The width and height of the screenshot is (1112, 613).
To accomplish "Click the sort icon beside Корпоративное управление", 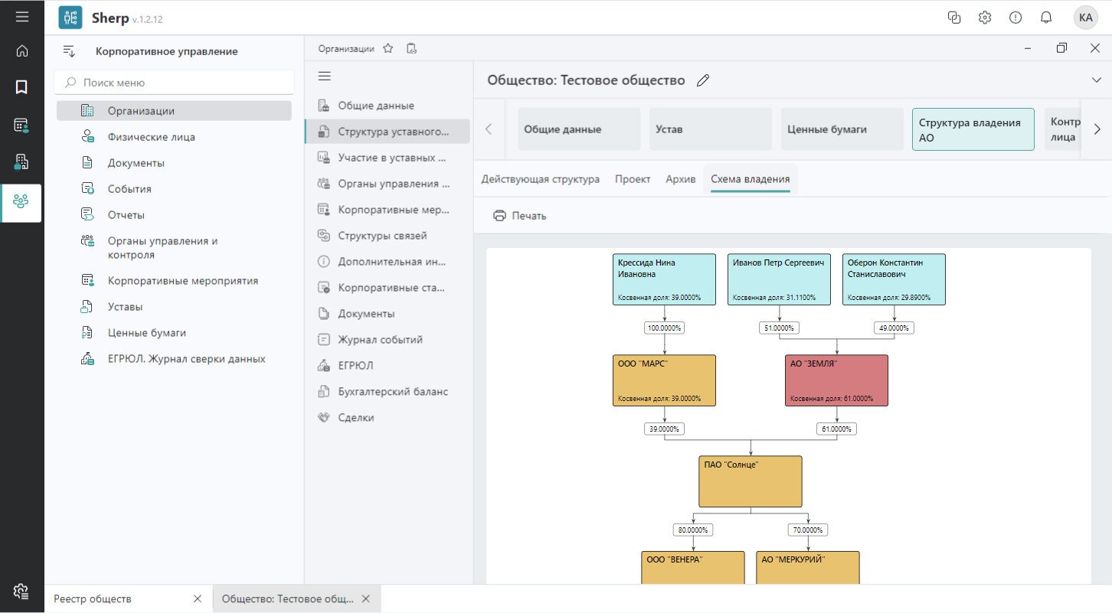I will click(69, 51).
